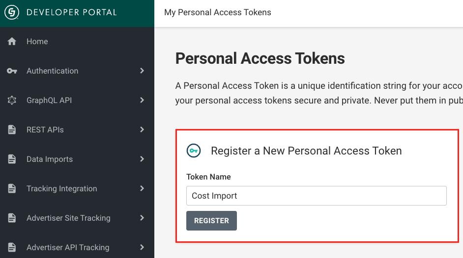Expand the REST APIs submenu arrow
The height and width of the screenshot is (258, 463).
coord(142,130)
